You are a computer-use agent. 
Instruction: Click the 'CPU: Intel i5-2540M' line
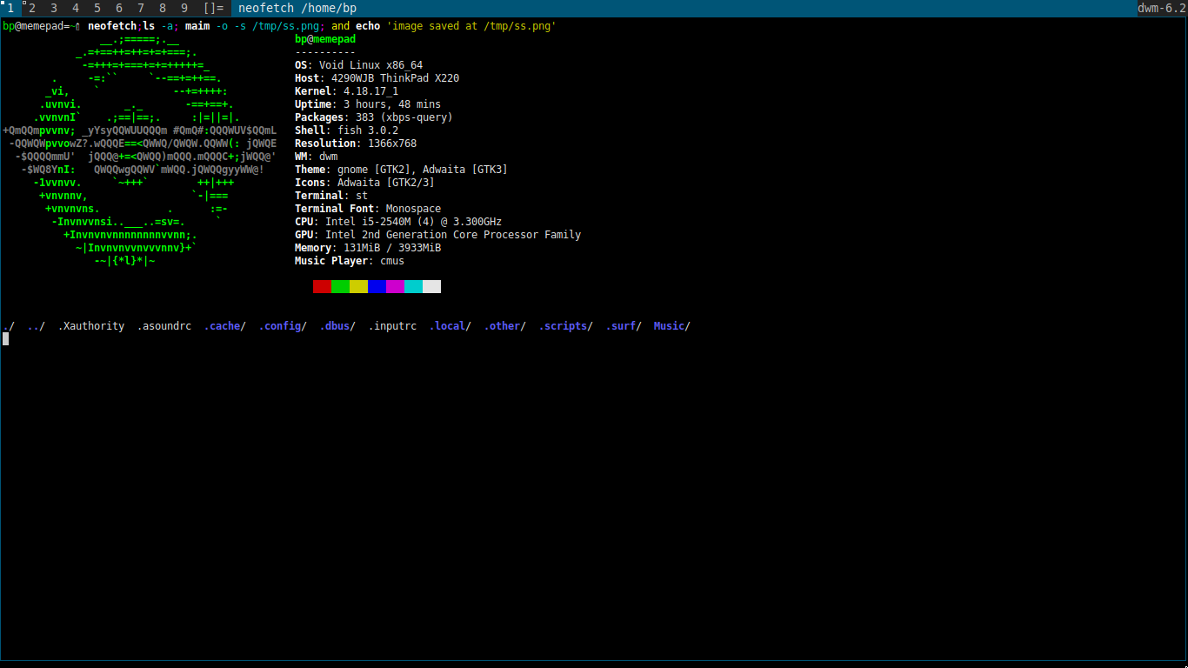[x=398, y=222]
